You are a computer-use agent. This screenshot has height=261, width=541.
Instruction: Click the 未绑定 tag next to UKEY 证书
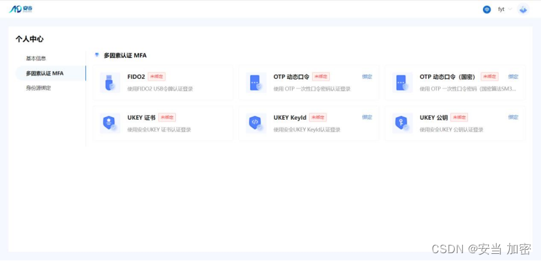click(x=167, y=118)
